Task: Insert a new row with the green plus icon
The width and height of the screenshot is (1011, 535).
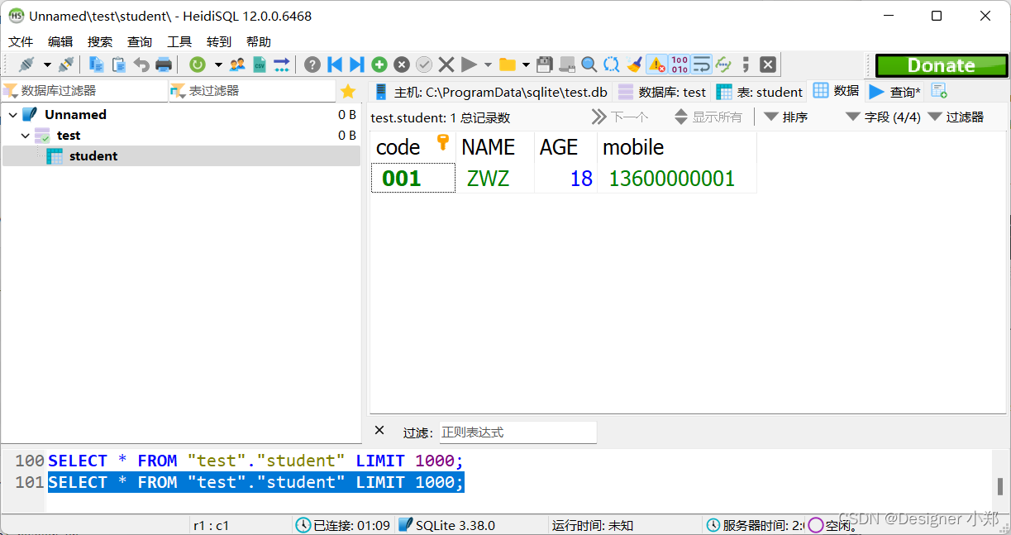Action: click(x=379, y=64)
